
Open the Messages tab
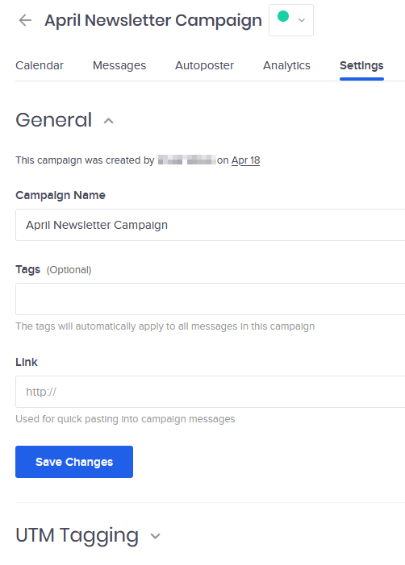pos(119,65)
